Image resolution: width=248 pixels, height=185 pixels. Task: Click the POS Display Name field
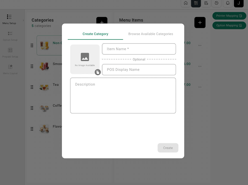coord(139,70)
